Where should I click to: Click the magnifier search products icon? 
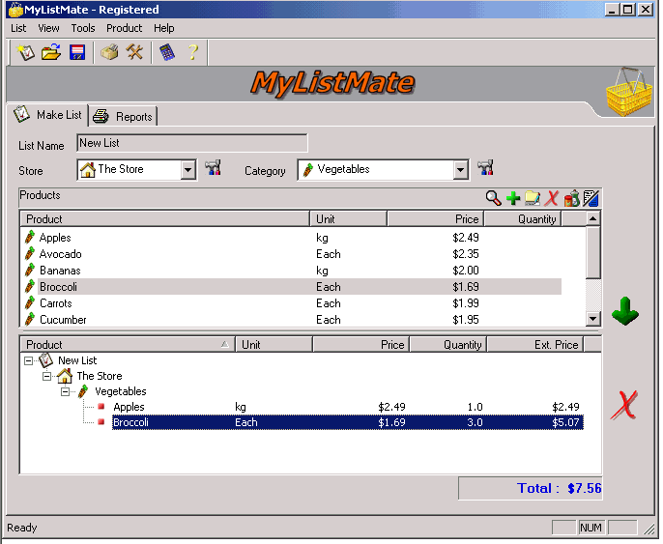(x=493, y=198)
